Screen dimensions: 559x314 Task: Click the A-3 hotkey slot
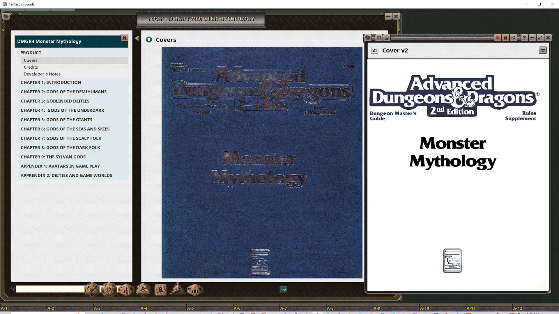click(x=116, y=308)
